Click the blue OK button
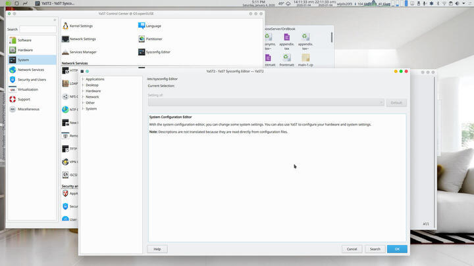 397,249
